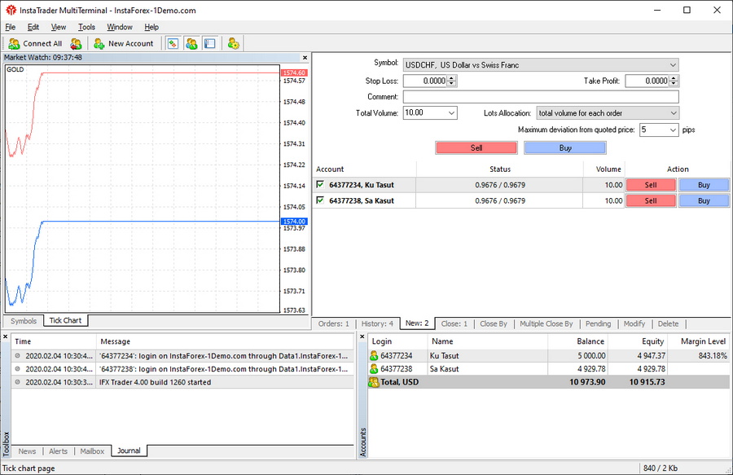Uncheck account 64377238, Sa Kasut

(x=320, y=200)
